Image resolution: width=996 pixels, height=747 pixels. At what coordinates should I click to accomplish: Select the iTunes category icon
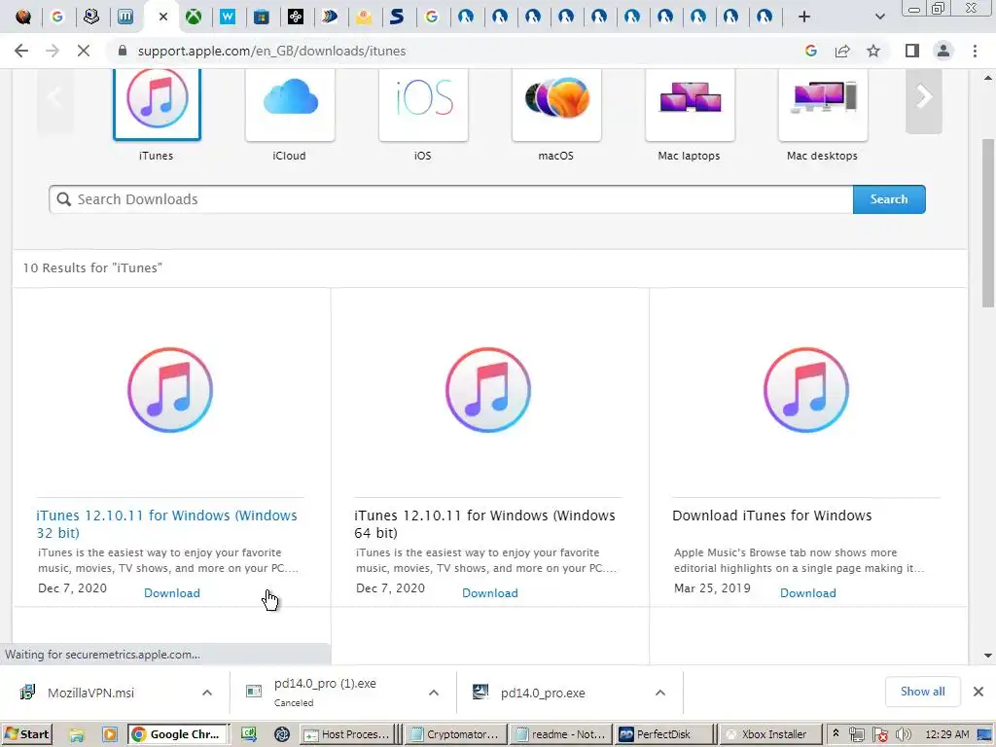[x=157, y=103]
